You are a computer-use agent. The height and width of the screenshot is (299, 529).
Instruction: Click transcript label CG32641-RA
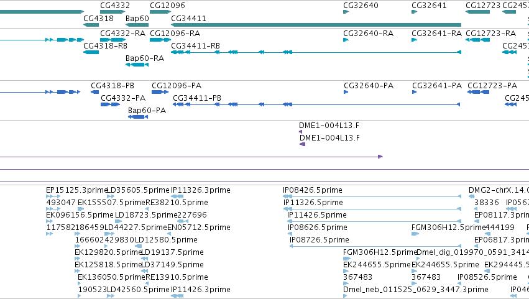coord(436,34)
